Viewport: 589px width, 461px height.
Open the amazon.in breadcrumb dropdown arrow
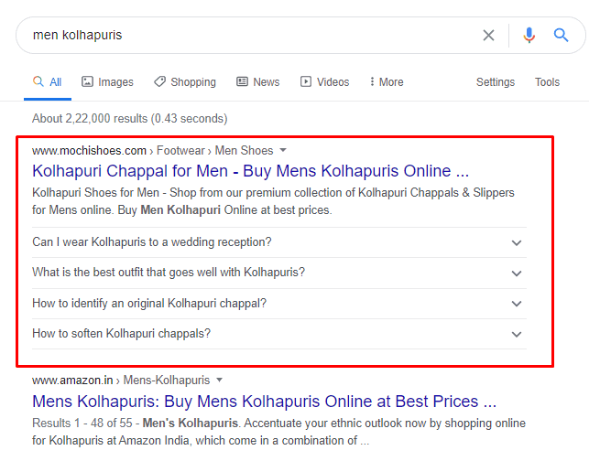(x=220, y=380)
